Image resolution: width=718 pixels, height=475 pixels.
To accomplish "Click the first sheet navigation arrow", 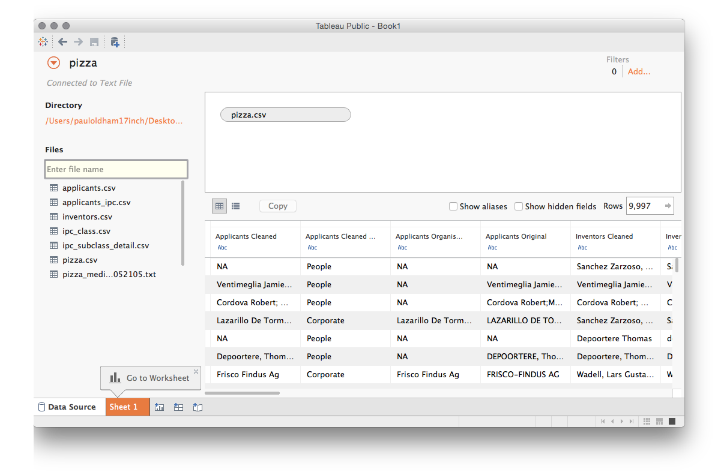I will (603, 422).
